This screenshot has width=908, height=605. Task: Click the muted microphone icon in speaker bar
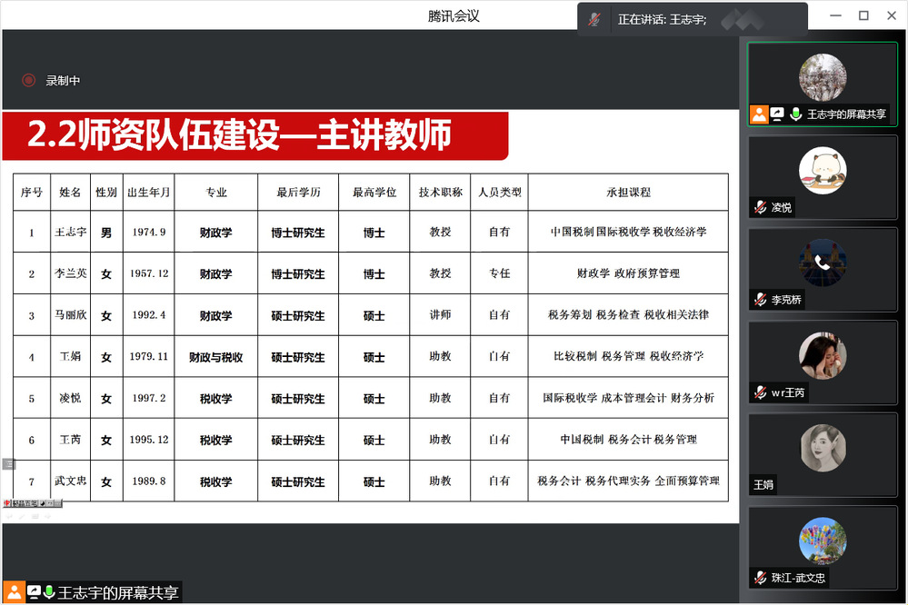(594, 19)
